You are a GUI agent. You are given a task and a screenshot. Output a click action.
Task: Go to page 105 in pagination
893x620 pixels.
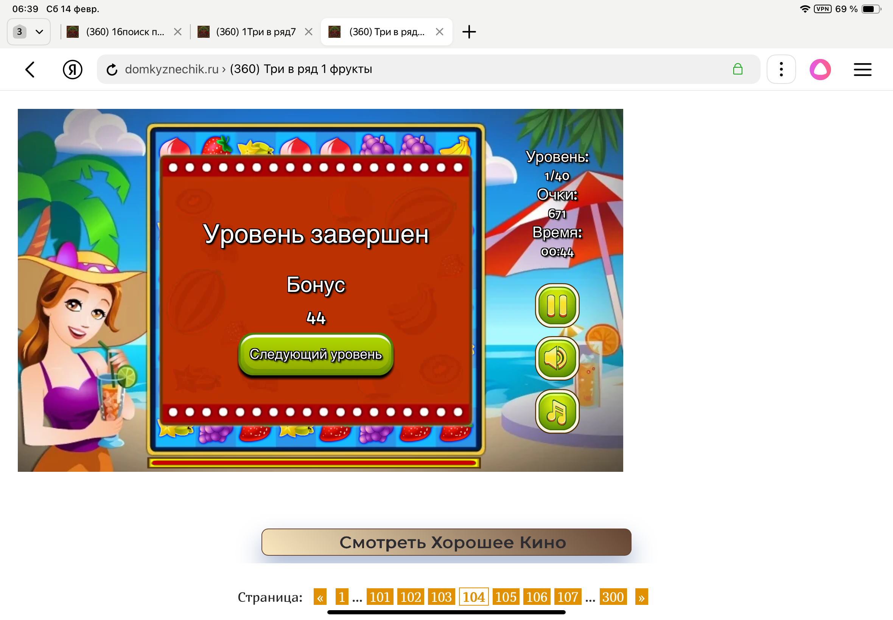point(506,597)
